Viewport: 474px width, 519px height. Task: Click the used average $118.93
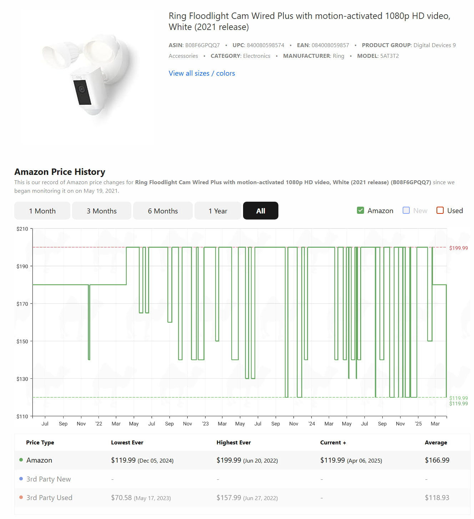[437, 498]
